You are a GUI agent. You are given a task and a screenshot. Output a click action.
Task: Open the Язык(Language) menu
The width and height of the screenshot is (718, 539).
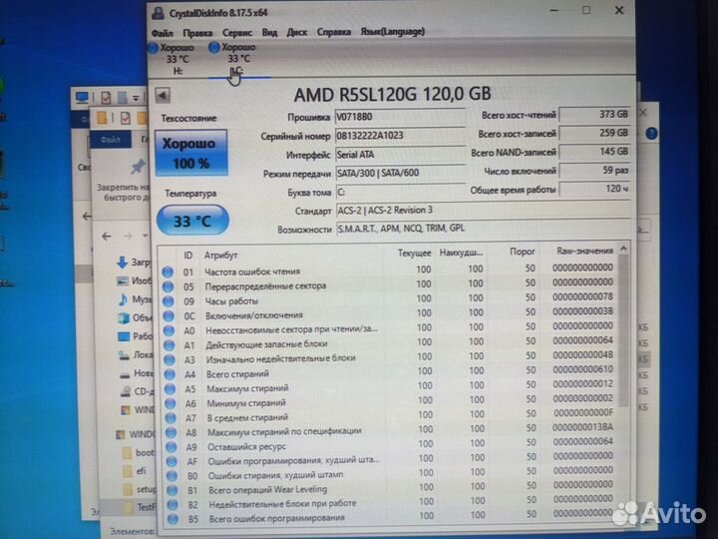(393, 32)
